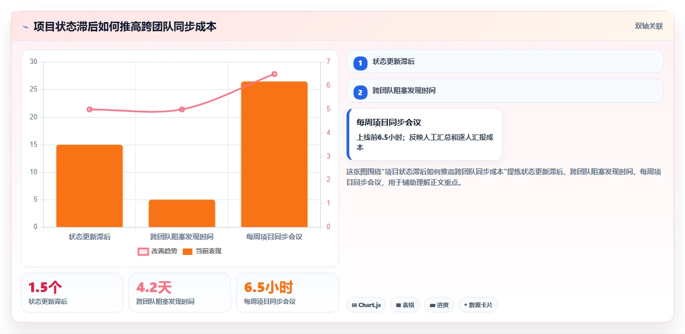
Task: Click x-axis label 跨团队阻塞发现时间
Action: pos(182,237)
